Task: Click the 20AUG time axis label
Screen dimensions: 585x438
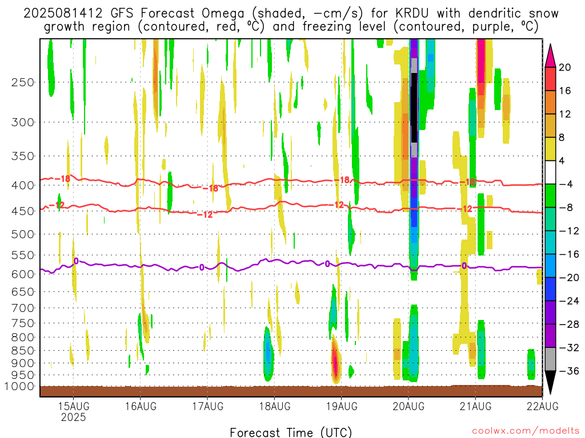Action: click(408, 406)
